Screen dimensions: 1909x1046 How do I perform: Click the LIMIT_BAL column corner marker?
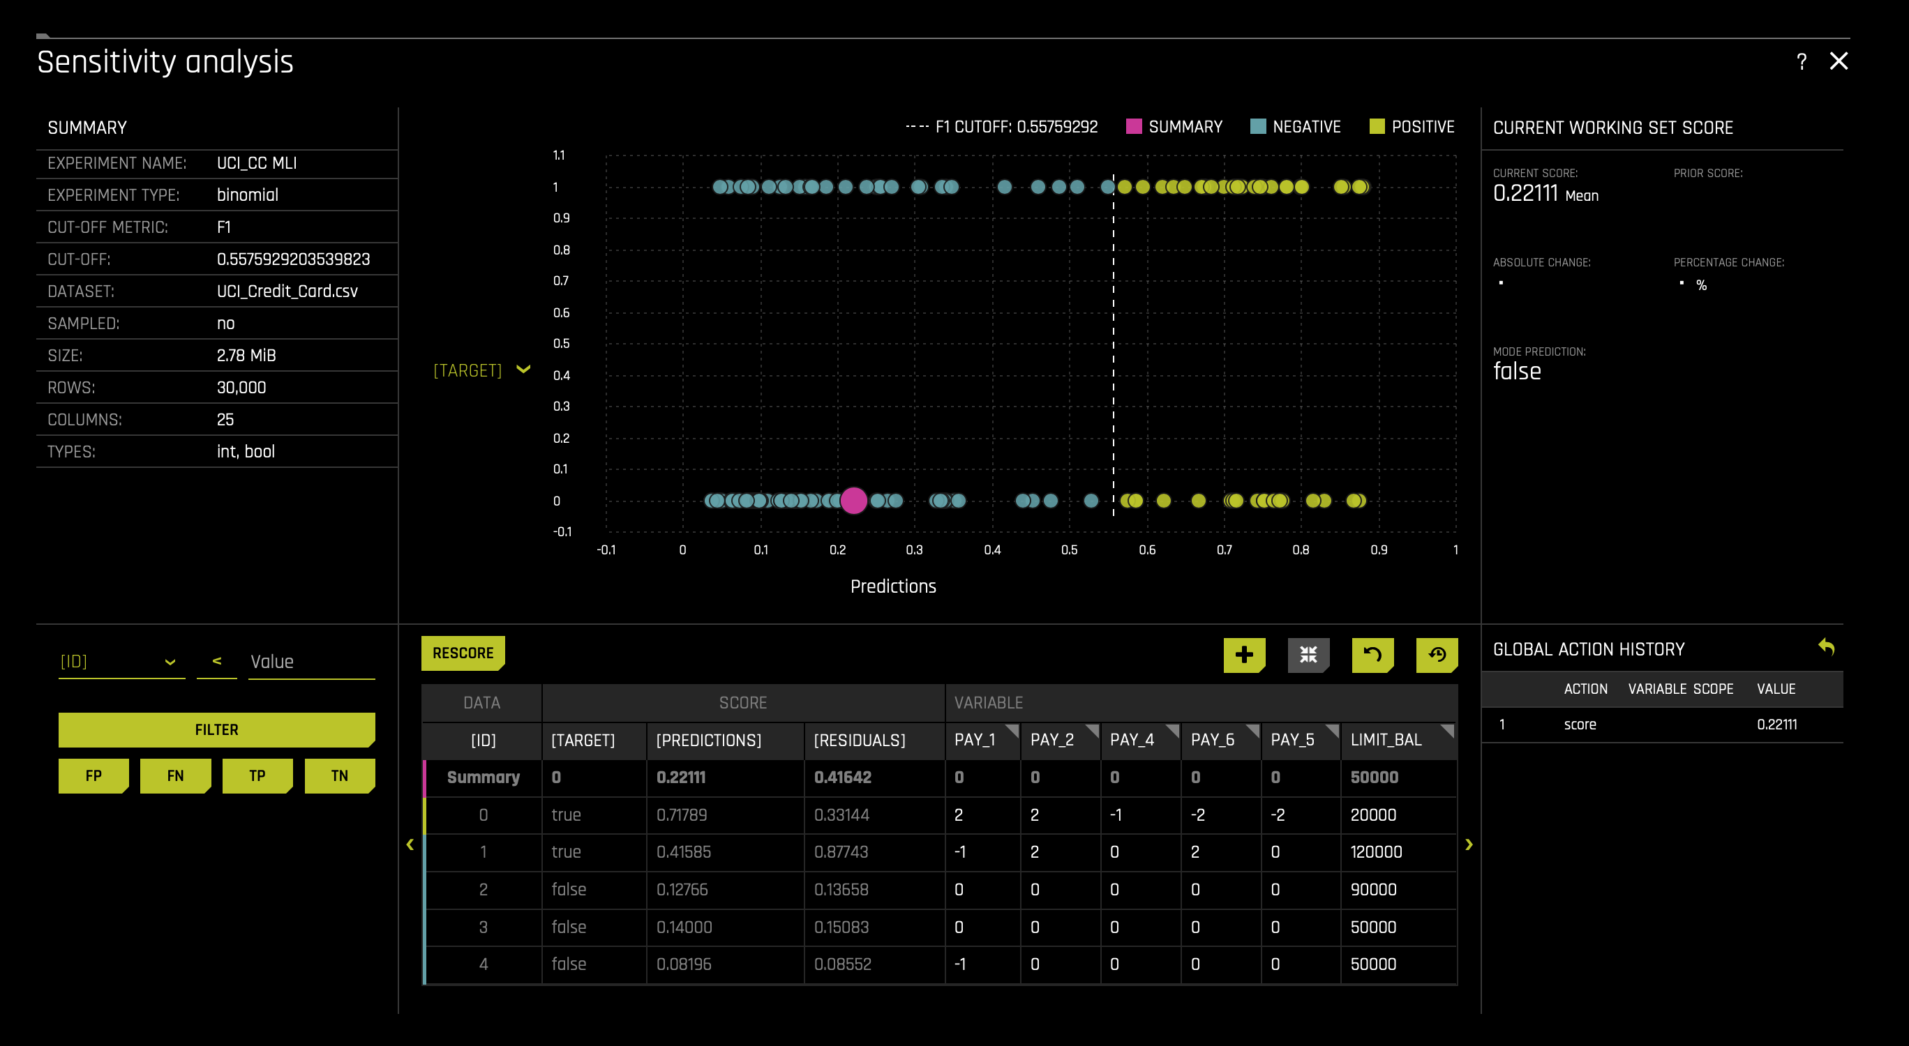tap(1447, 730)
